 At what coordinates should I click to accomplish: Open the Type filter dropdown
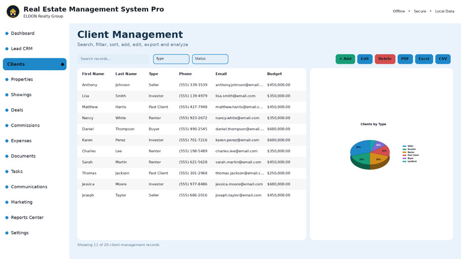171,59
